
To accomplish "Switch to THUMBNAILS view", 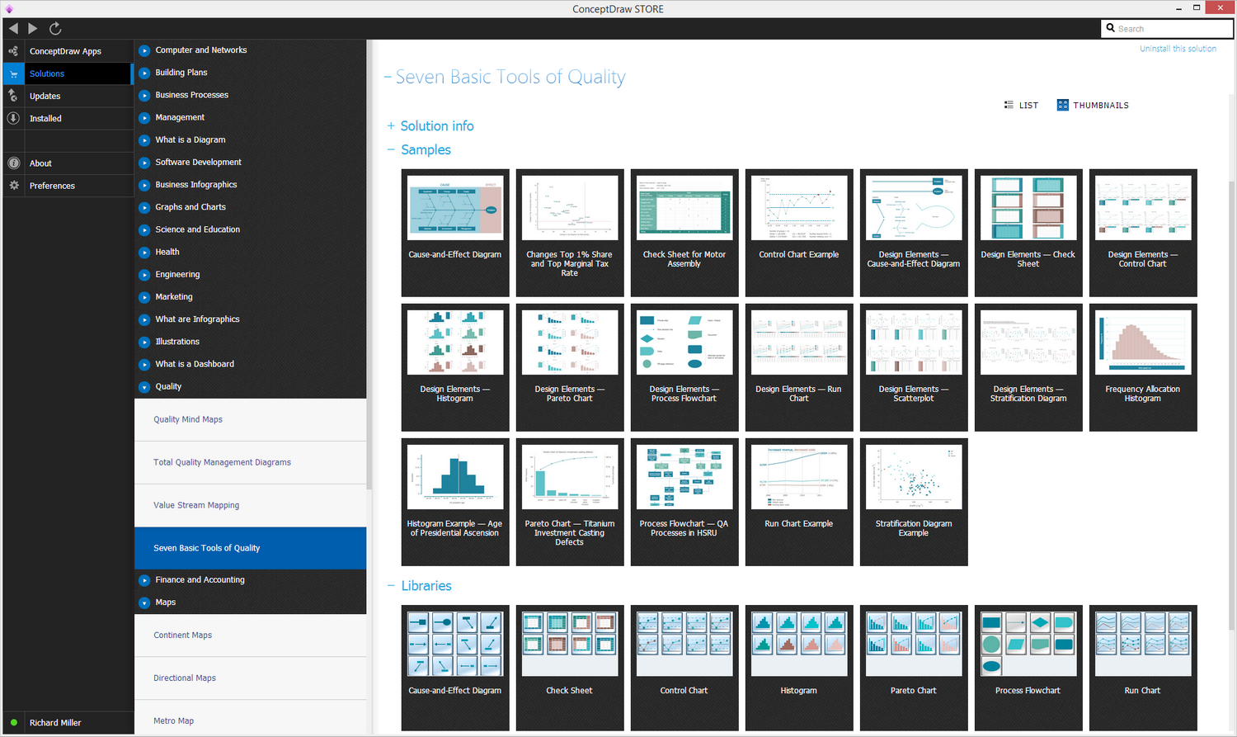I will click(1093, 105).
